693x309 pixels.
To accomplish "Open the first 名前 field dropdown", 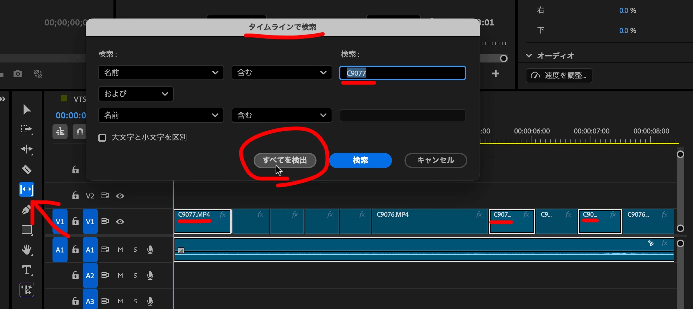I will point(161,73).
